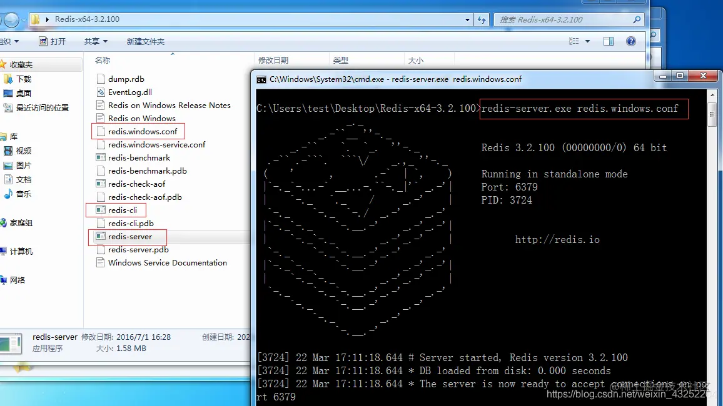Open 收藏夹 in navigation pane
723x406 pixels.
tap(21, 64)
